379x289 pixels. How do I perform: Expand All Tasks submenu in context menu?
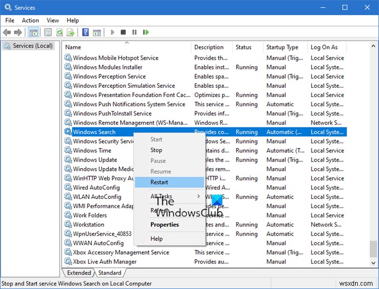[169, 196]
